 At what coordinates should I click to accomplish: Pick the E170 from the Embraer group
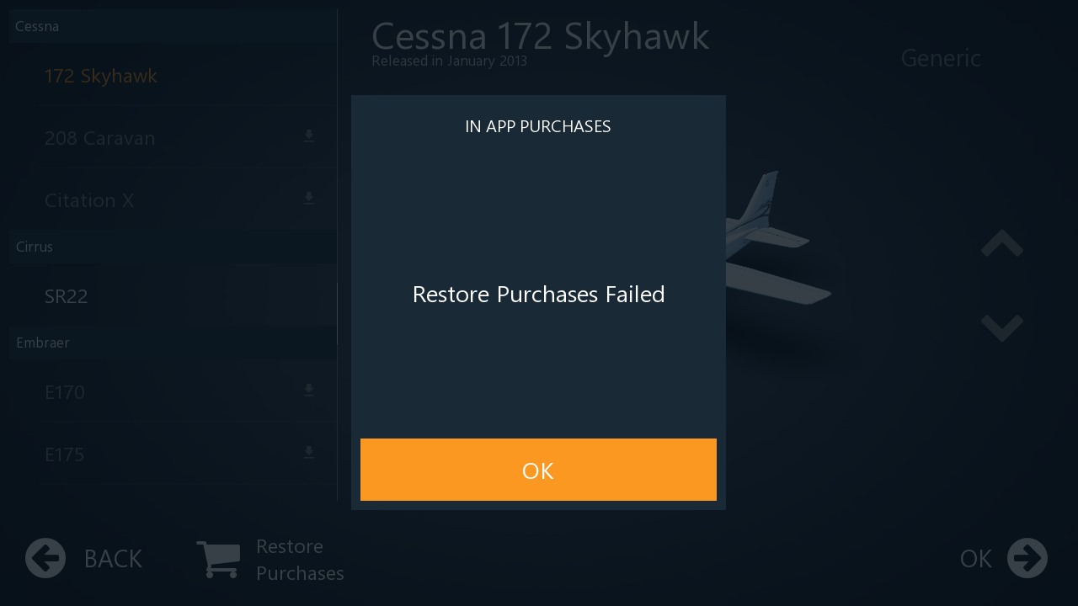point(65,392)
